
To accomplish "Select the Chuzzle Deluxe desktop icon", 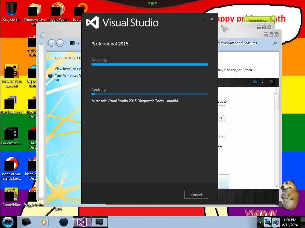I will [32, 138].
